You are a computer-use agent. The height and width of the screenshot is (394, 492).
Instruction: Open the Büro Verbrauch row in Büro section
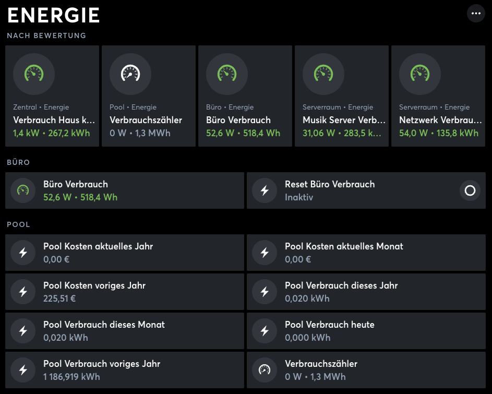124,190
